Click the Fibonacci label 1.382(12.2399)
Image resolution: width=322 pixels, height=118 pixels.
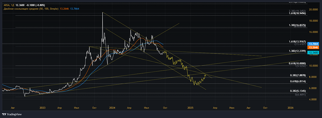click(x=297, y=51)
